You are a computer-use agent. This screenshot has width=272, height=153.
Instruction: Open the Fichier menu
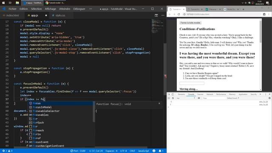(x=12, y=9)
